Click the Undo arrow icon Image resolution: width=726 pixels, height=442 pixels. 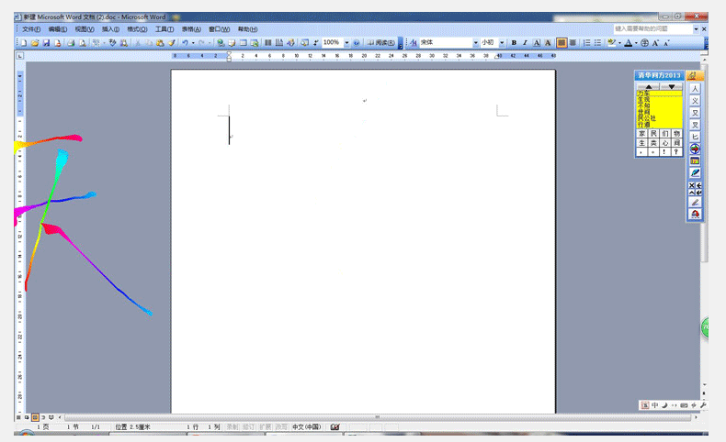point(185,43)
